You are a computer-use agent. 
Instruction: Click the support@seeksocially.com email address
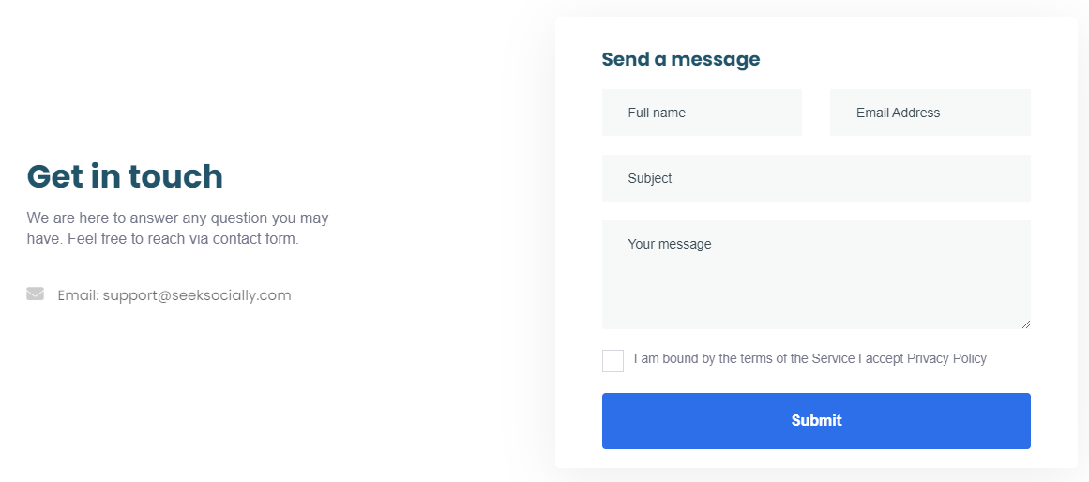point(197,295)
